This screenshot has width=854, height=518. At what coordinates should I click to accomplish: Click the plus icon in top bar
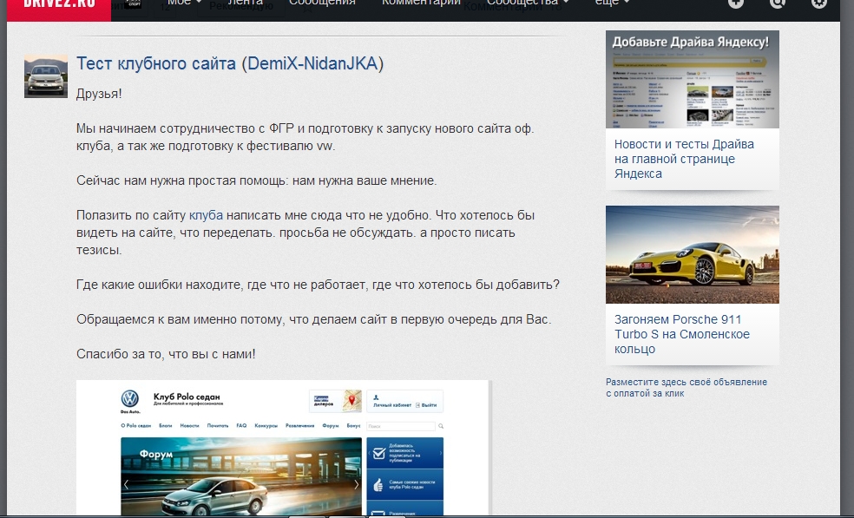[735, 4]
